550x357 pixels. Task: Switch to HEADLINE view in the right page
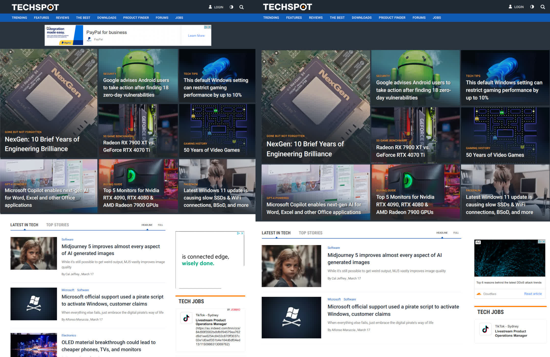[442, 233]
